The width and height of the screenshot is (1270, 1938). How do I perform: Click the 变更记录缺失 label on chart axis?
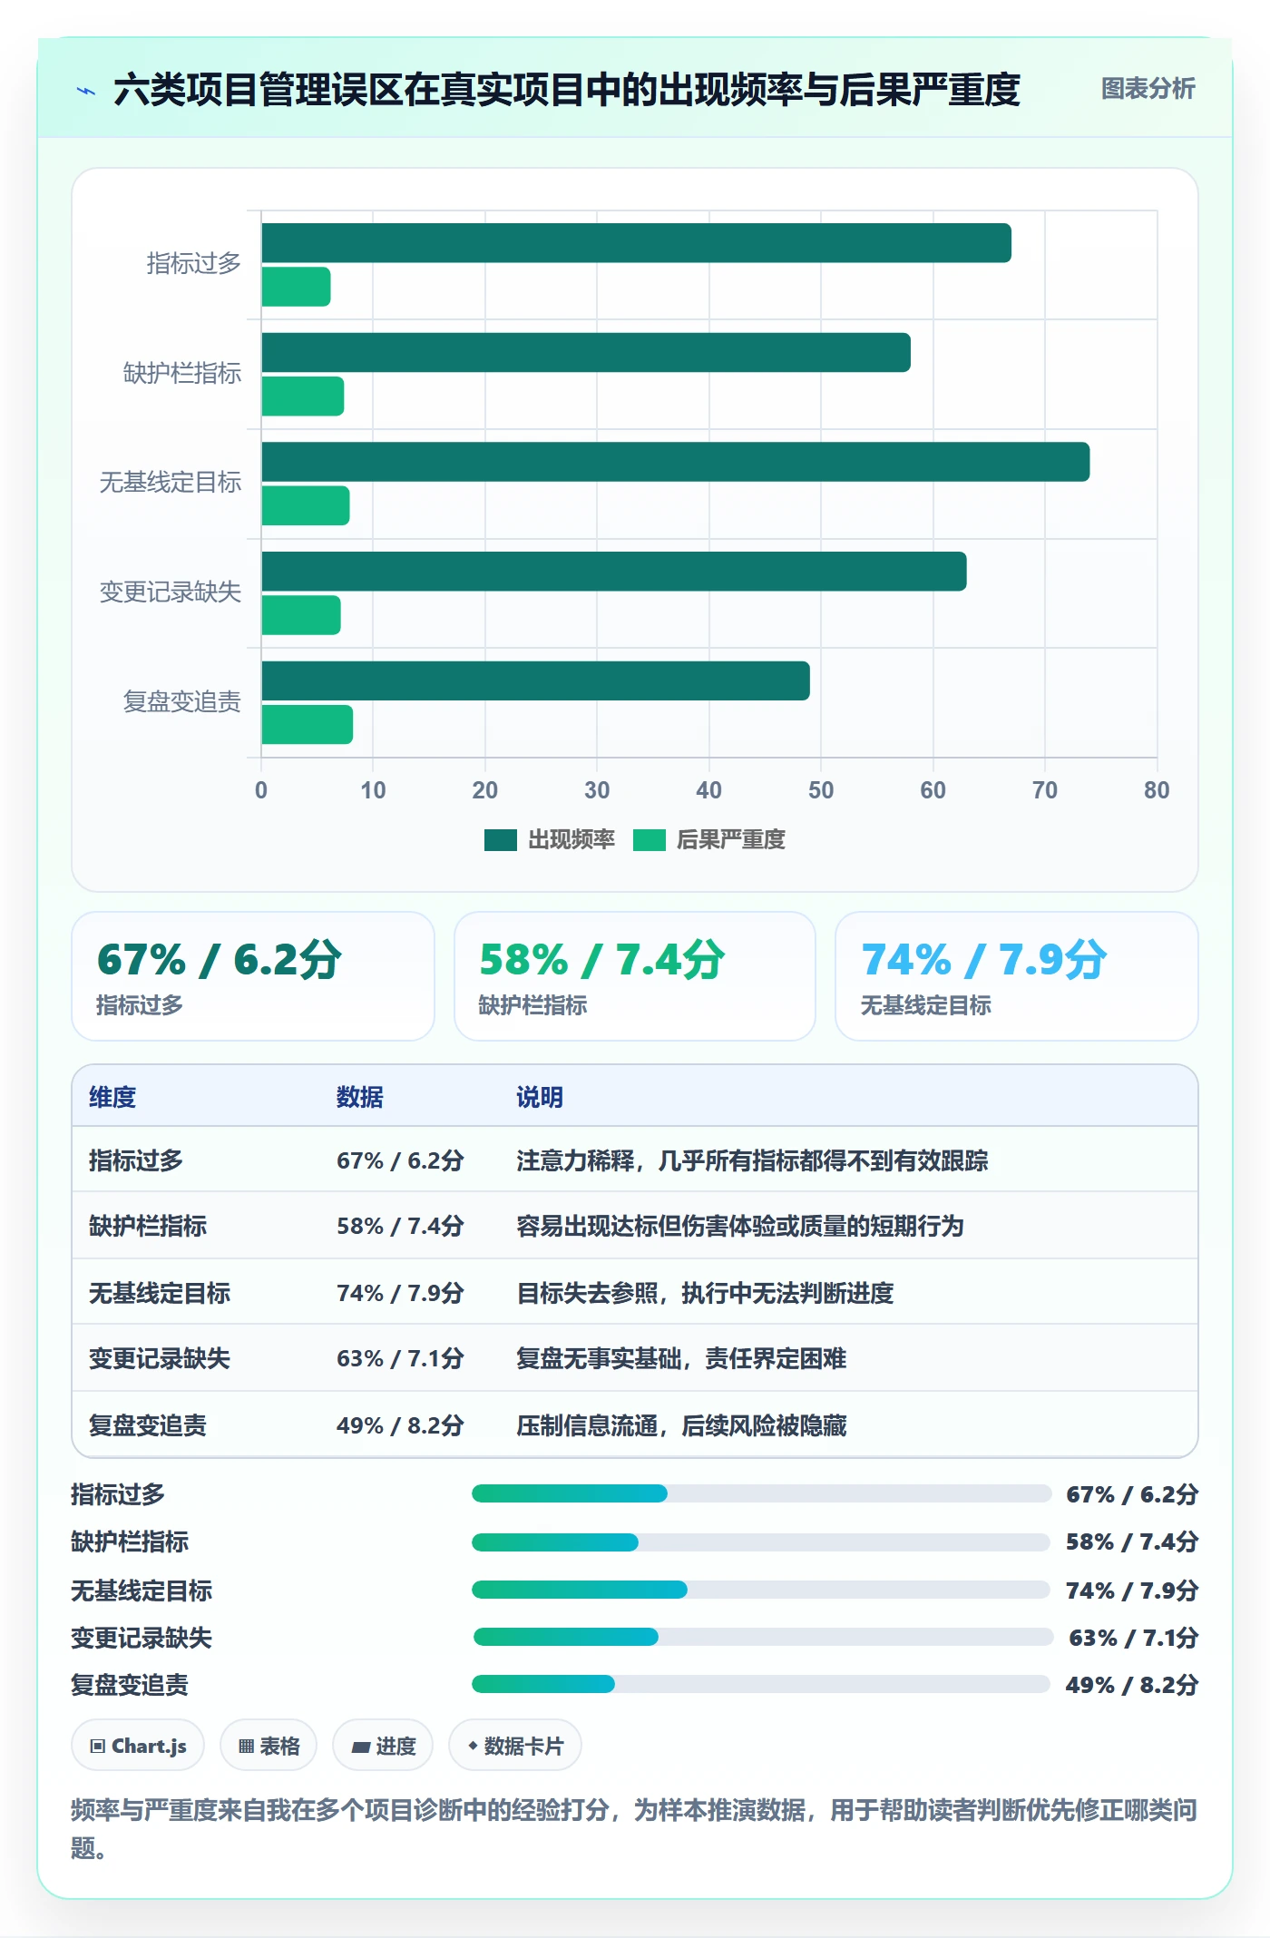pyautogui.click(x=171, y=592)
